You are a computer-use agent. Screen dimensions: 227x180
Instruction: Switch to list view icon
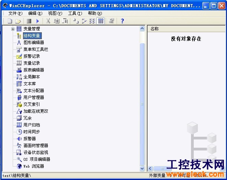[92, 21]
